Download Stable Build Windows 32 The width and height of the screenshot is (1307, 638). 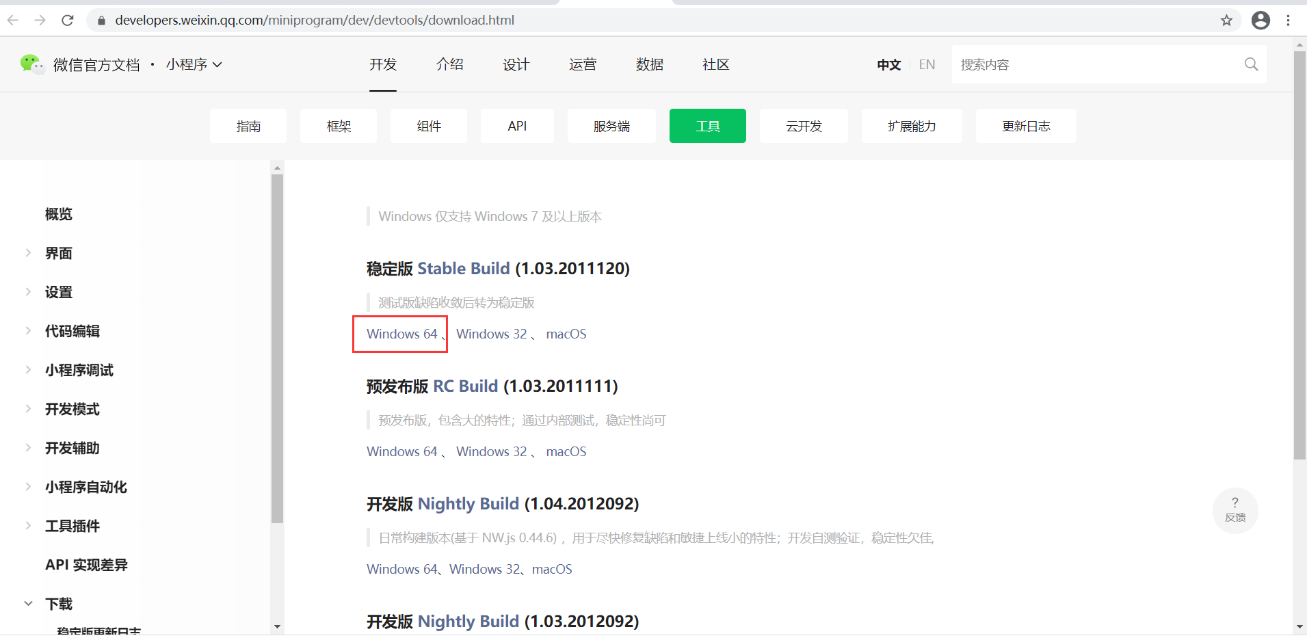click(x=492, y=334)
